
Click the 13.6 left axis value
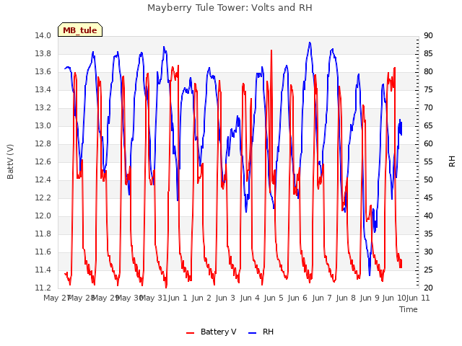(x=43, y=72)
